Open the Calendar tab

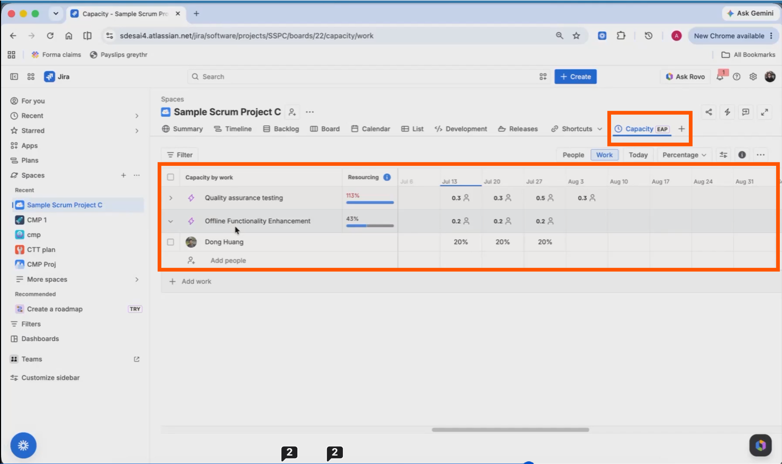click(x=370, y=129)
